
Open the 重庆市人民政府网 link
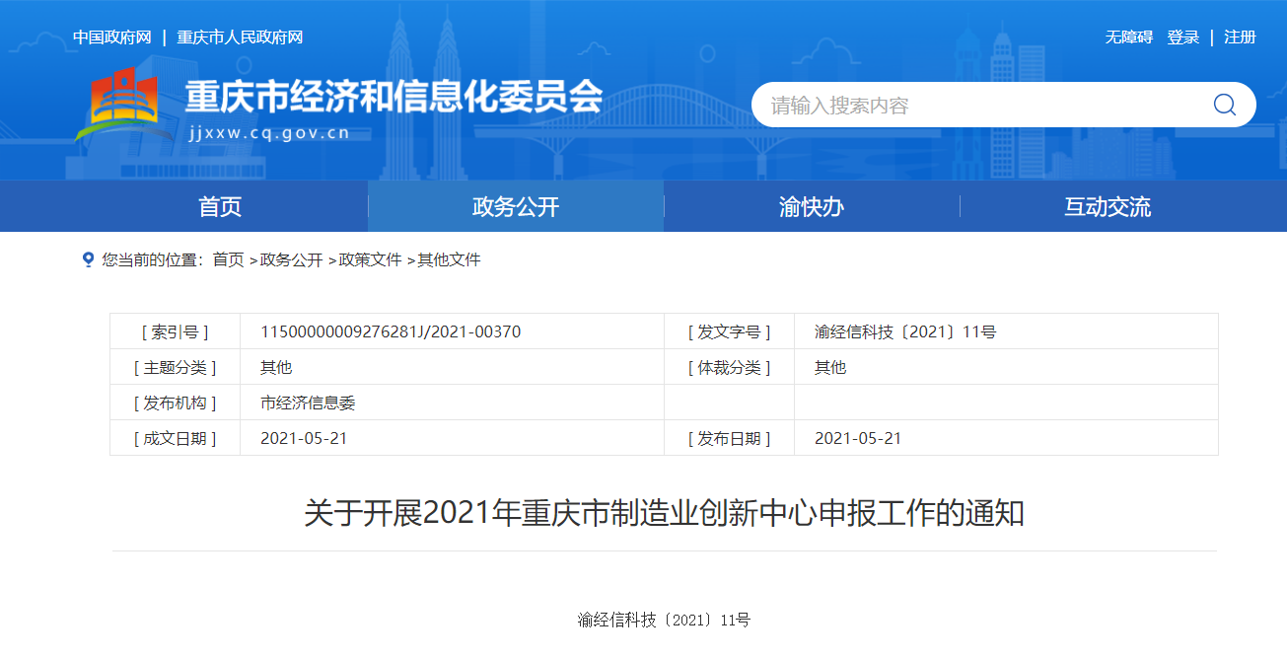click(x=240, y=37)
